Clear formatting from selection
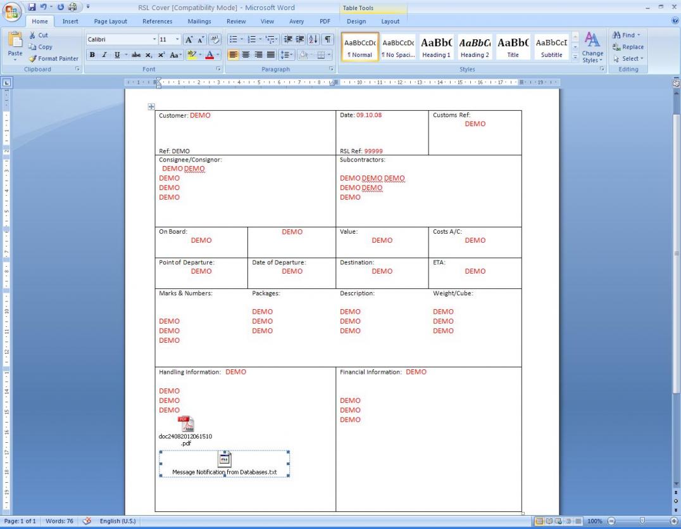 click(x=215, y=39)
